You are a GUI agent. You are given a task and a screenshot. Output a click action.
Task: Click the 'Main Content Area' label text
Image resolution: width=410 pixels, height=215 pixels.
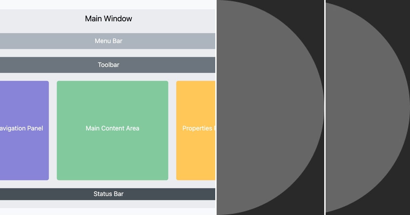coord(112,128)
